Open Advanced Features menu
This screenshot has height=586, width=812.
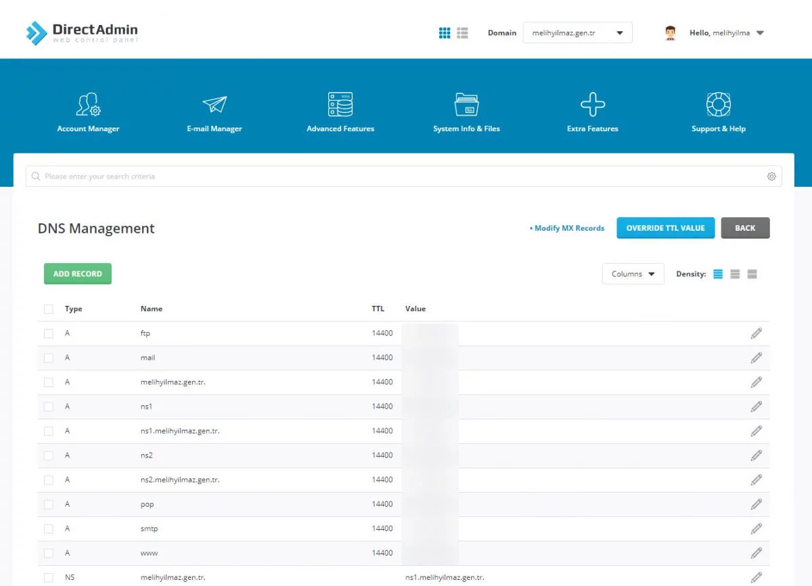[340, 113]
